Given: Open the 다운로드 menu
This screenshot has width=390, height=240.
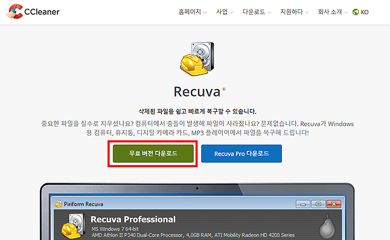Looking at the screenshot, I should [253, 12].
